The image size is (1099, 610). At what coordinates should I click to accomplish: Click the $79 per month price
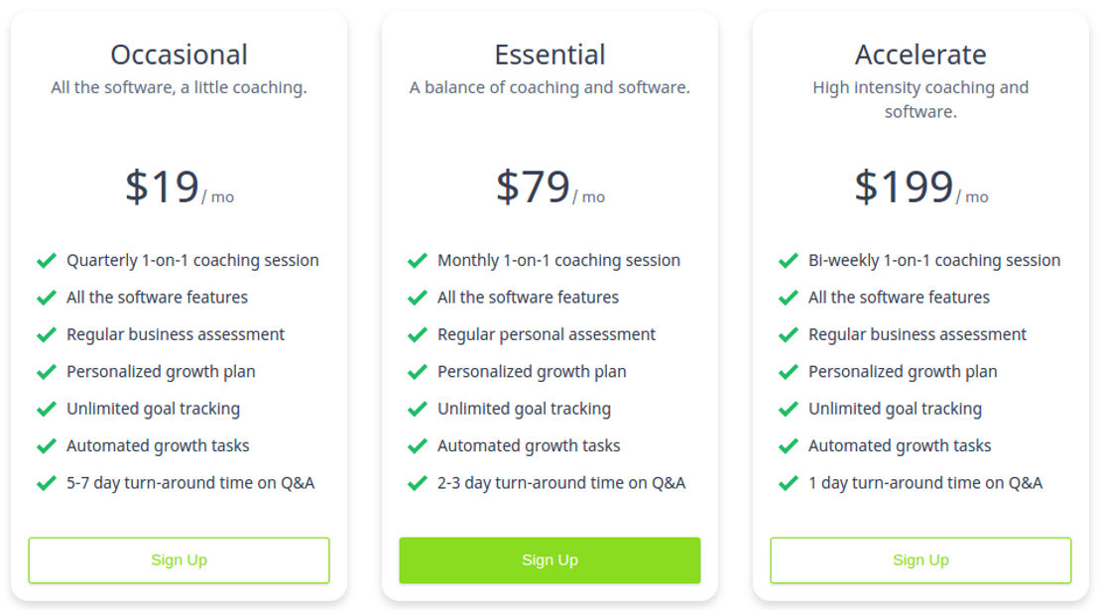coord(550,187)
